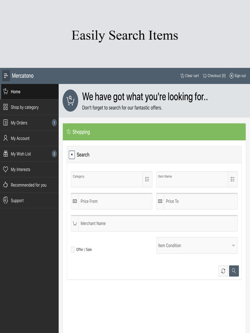
Task: Open the Item Condition dropdown
Action: point(197,245)
